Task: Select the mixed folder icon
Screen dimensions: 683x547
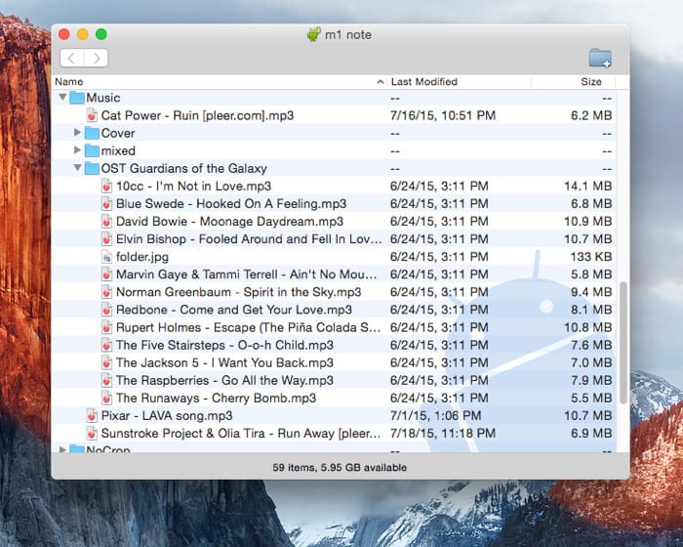Action: click(92, 150)
